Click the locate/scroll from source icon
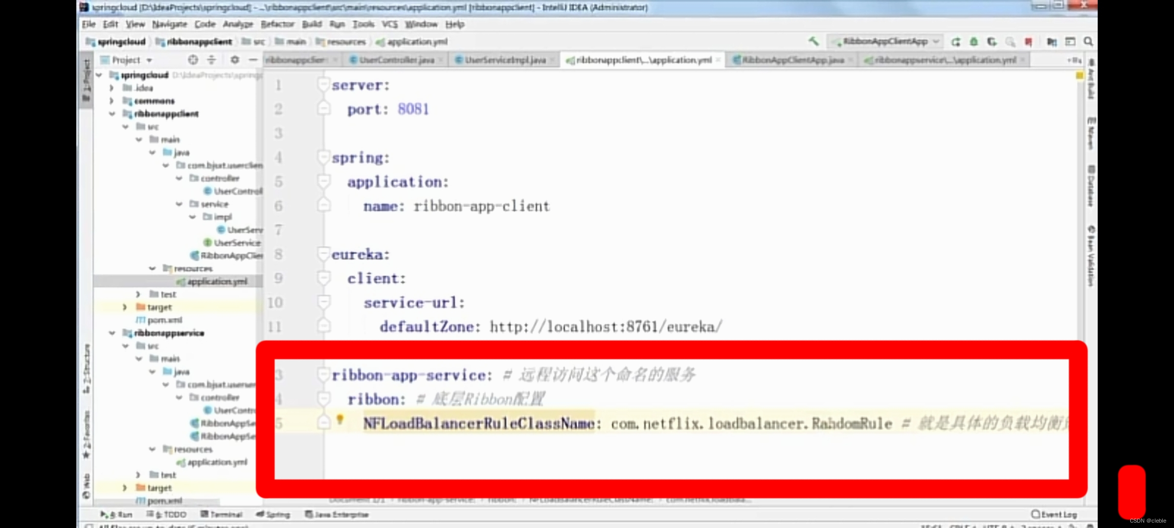 point(193,60)
